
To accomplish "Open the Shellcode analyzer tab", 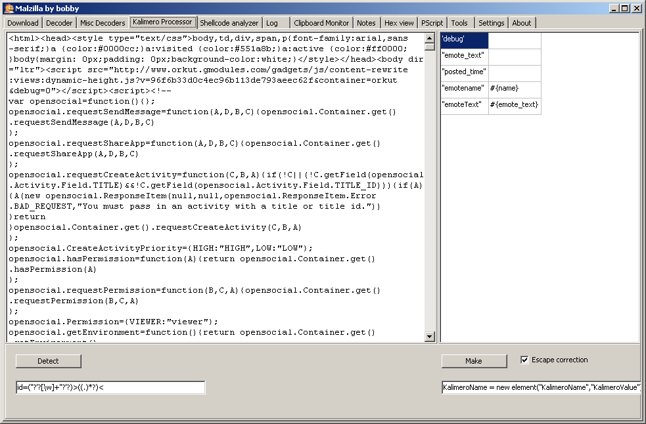I will (229, 23).
